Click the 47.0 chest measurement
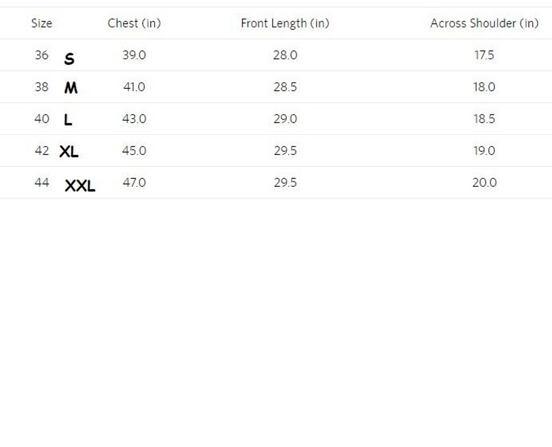552x447 pixels. pyautogui.click(x=134, y=183)
